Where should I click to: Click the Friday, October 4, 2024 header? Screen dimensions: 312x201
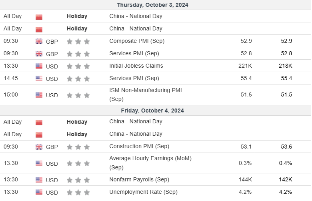(152, 111)
